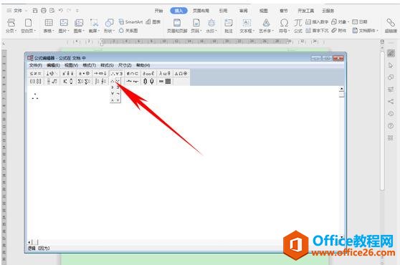This screenshot has width=400, height=265.
Task: Open the main 文件 menu in WPS
Action: coord(15,11)
